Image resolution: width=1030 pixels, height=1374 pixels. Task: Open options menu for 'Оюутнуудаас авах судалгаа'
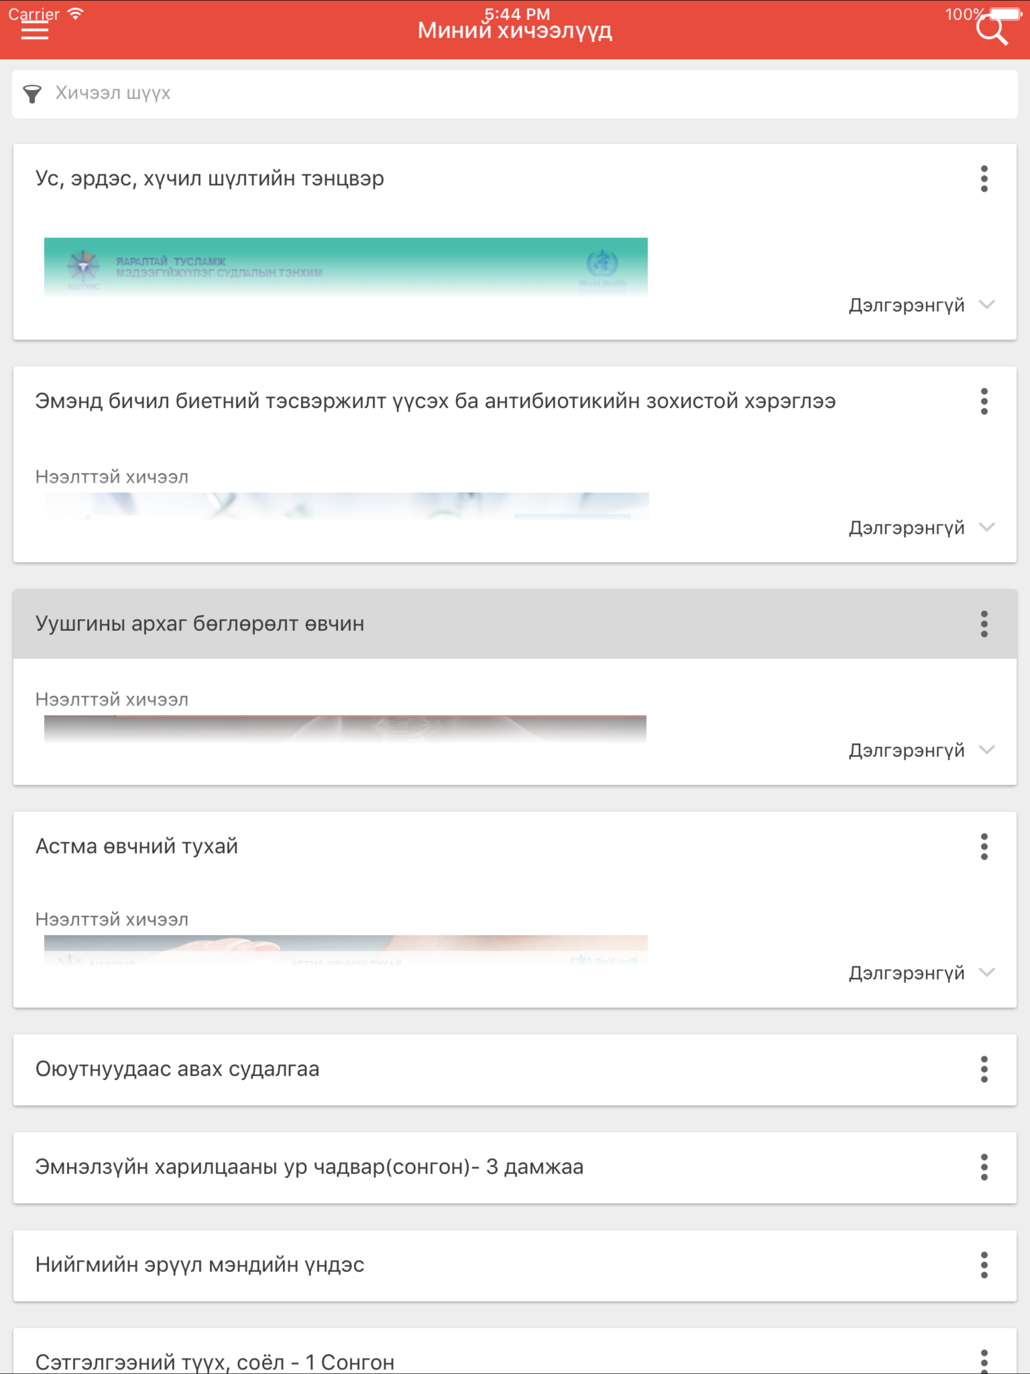click(x=984, y=1070)
